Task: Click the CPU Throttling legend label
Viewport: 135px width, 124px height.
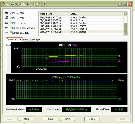Action: [x=73, y=77]
